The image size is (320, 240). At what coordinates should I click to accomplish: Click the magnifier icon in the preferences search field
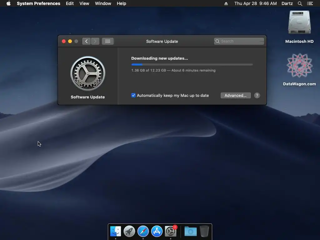pos(217,41)
